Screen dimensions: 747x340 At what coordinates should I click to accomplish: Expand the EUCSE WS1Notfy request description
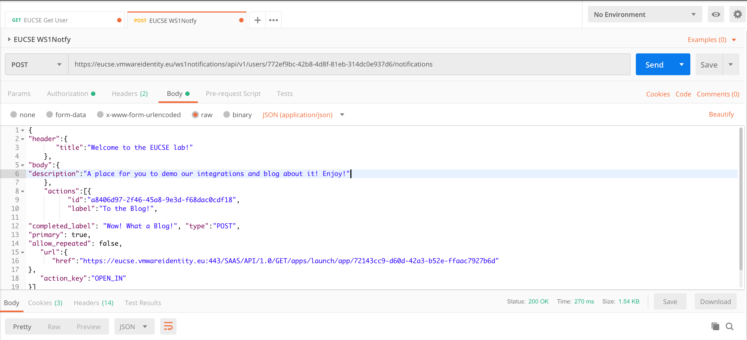[9, 40]
